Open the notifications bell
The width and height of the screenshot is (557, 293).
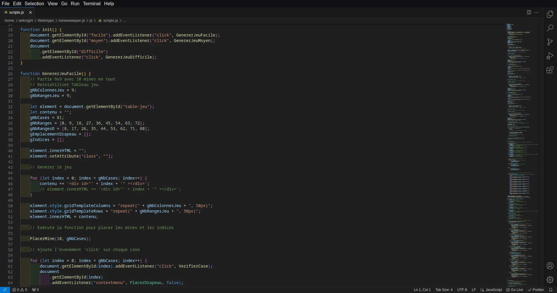coord(551,290)
